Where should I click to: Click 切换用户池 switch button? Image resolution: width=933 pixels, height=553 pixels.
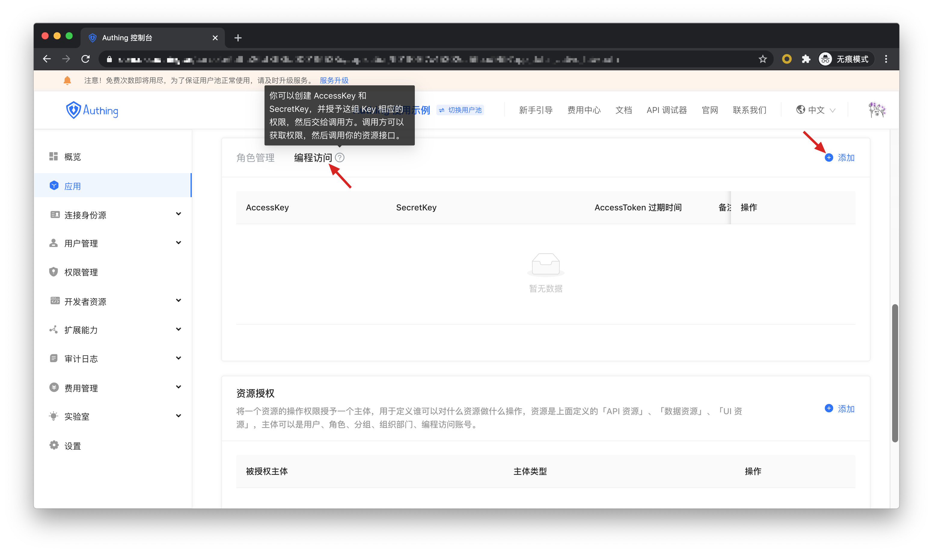(x=460, y=110)
